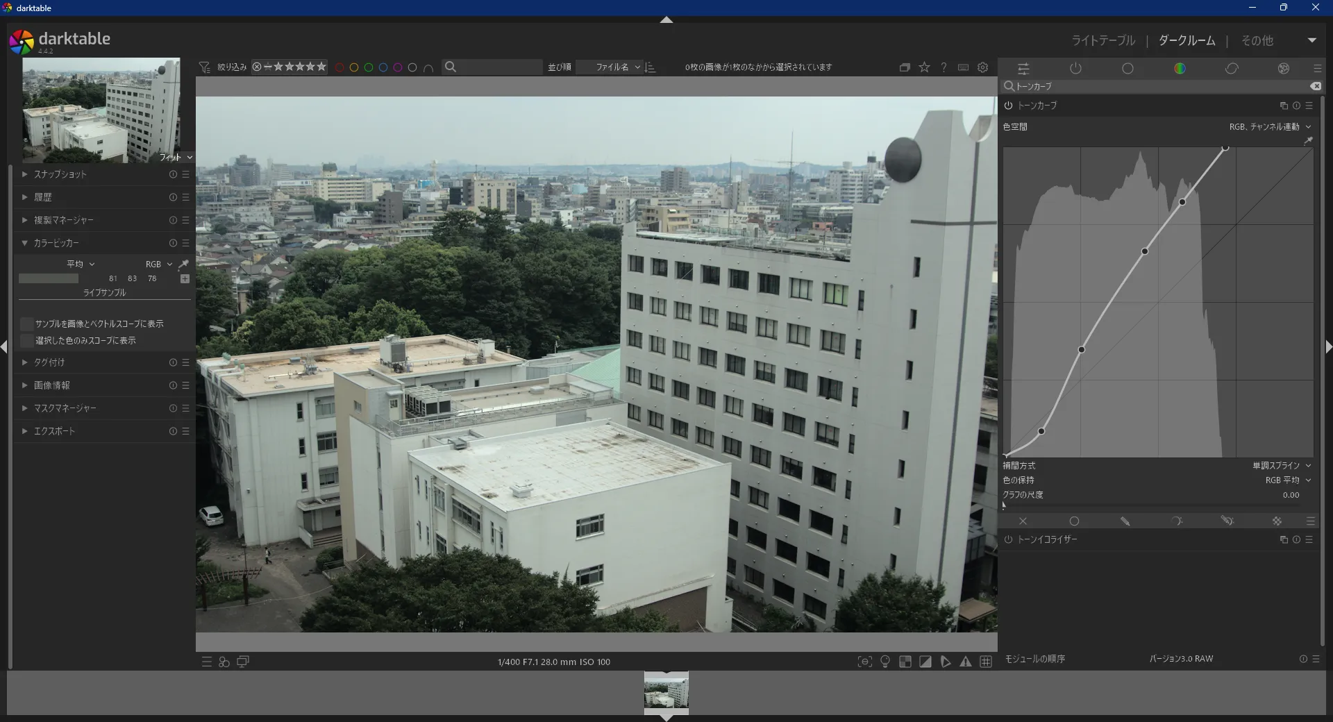Enable the gamut check triangle icon
1333x722 pixels.
(x=966, y=662)
